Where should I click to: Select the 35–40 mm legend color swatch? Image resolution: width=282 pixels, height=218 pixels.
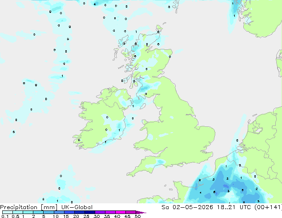pos(110,212)
